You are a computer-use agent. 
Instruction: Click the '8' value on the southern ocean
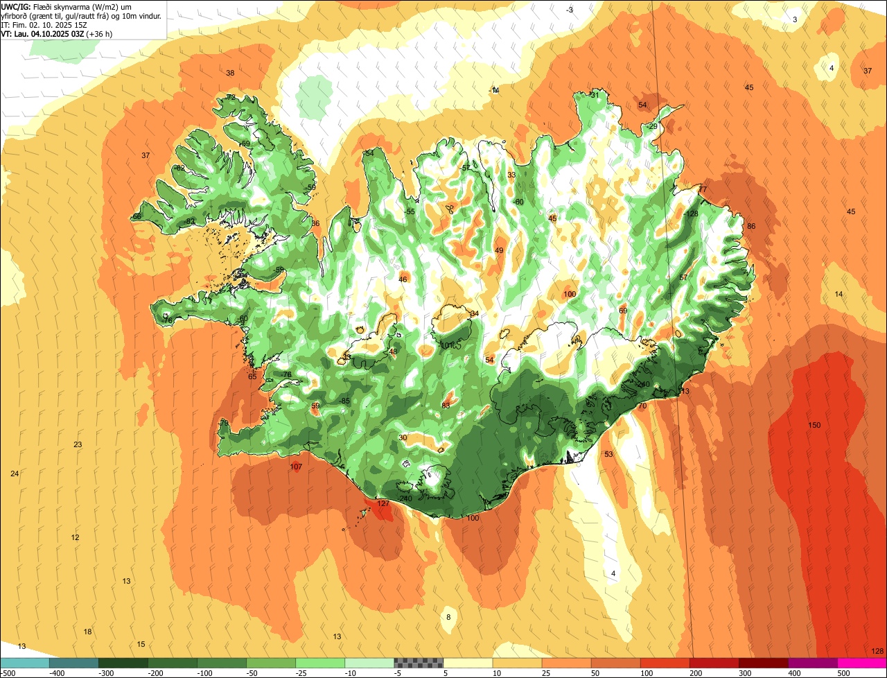click(448, 617)
